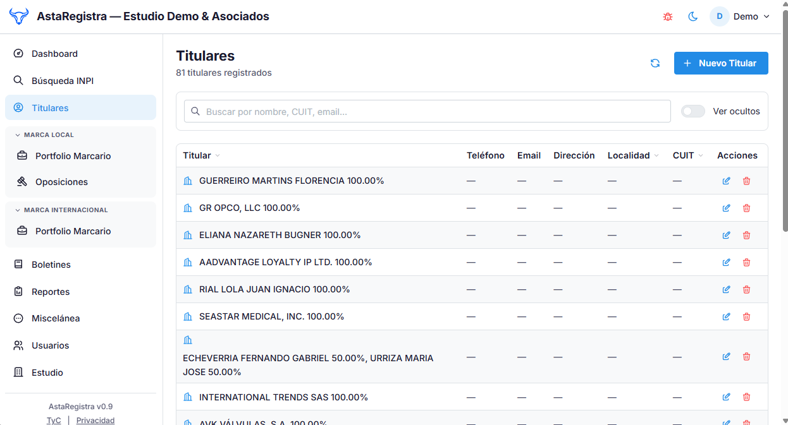Click the AstaRegistra v0.9 version text
Image resolution: width=788 pixels, height=425 pixels.
point(81,407)
